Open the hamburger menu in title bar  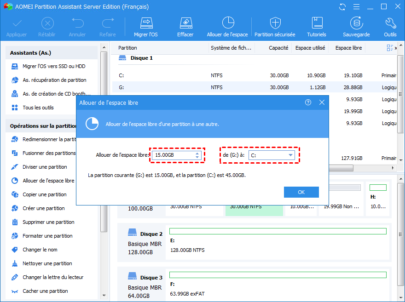click(x=356, y=7)
